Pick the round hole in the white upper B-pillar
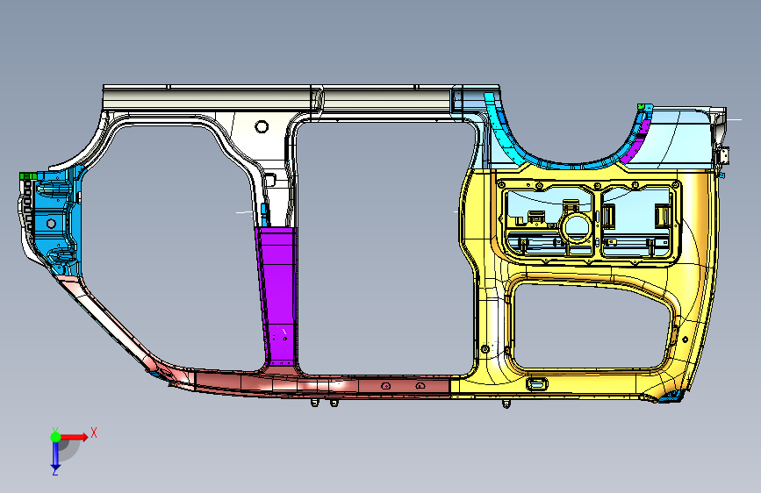The width and height of the screenshot is (761, 493). 262,126
